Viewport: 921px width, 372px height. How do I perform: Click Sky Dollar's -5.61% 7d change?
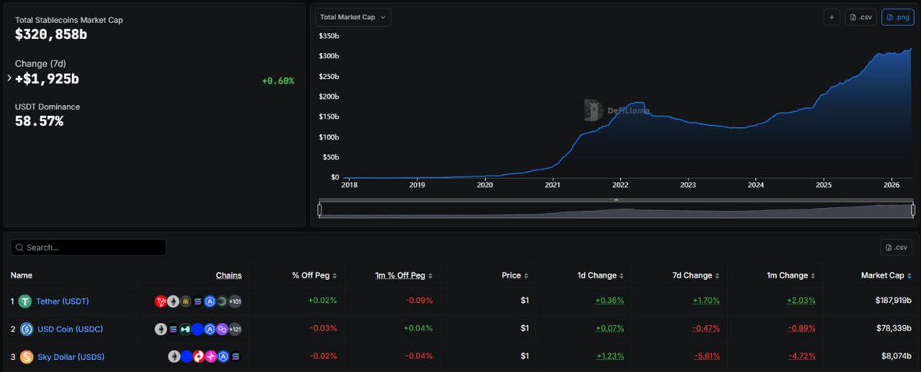point(706,356)
